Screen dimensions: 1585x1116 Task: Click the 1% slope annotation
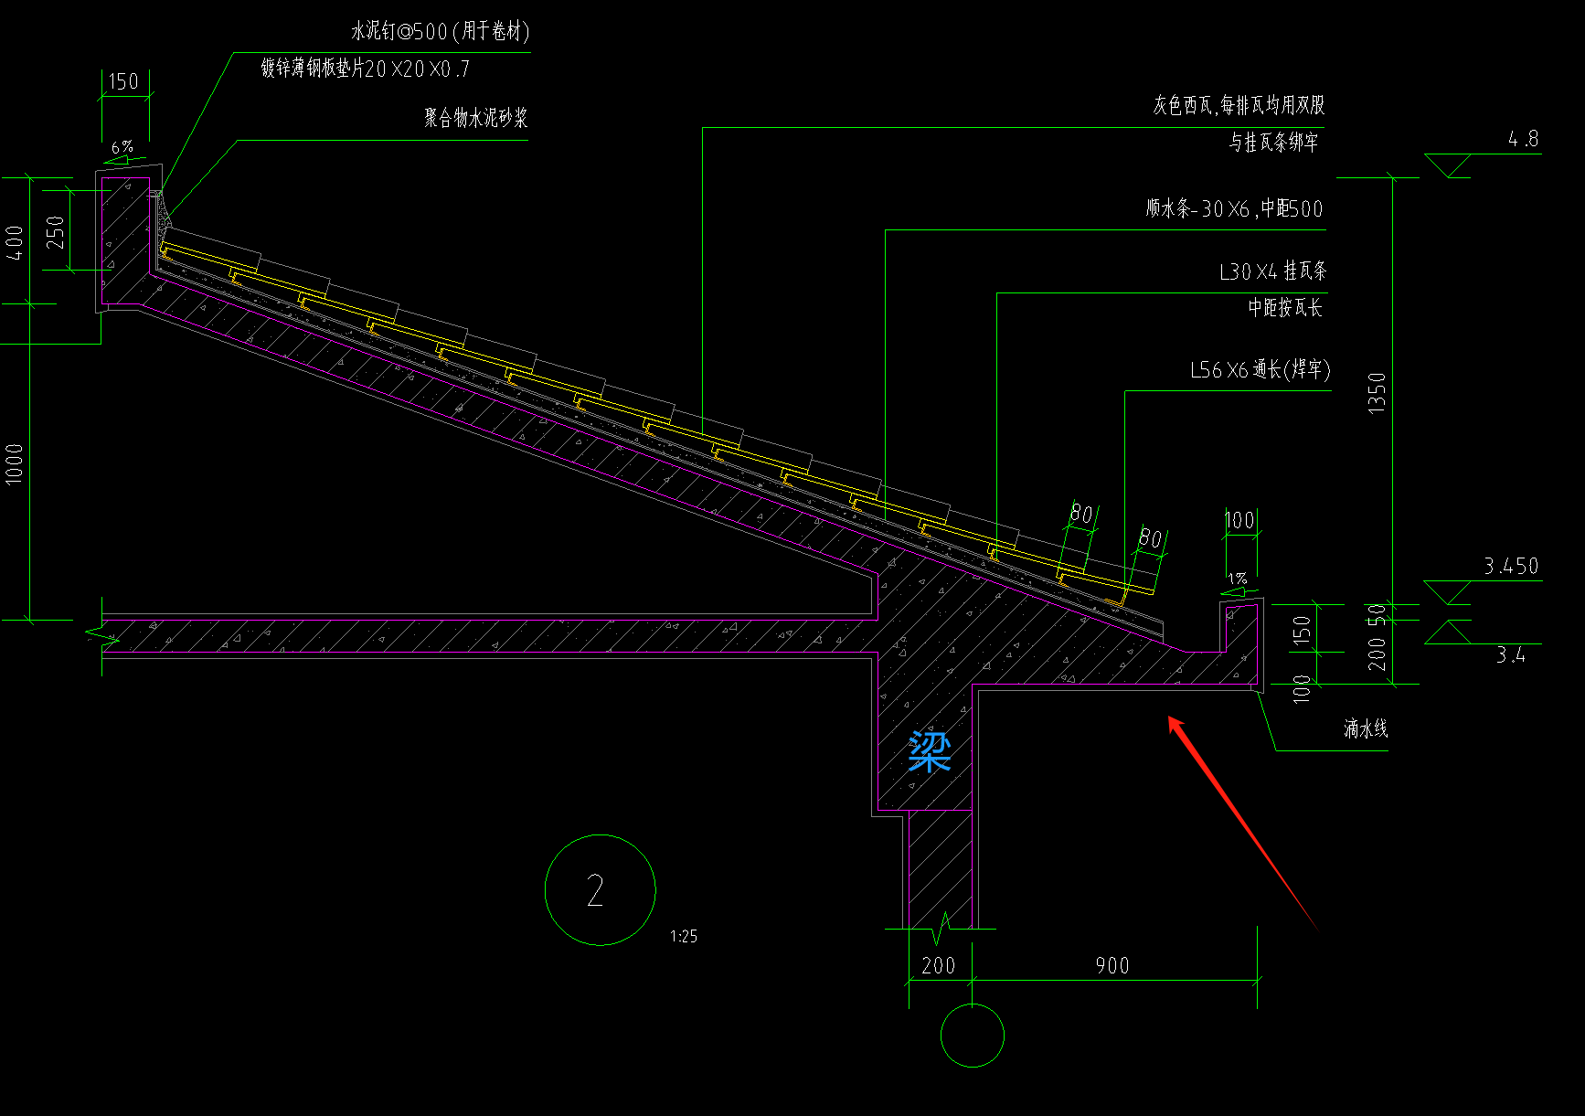point(1238,579)
